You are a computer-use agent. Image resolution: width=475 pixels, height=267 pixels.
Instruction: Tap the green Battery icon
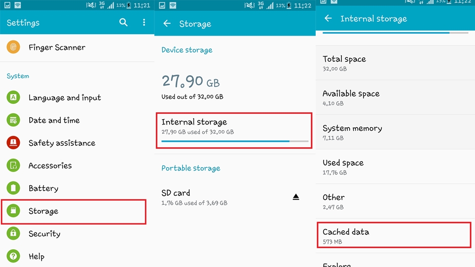coord(13,188)
